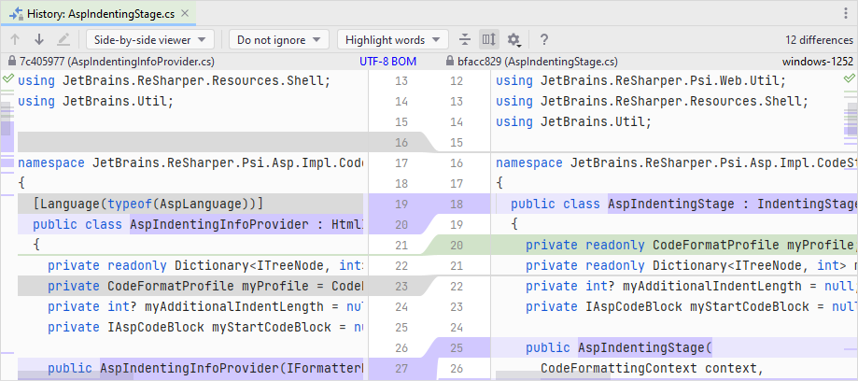
Task: Toggle synchronize scrolling button
Action: coord(488,39)
